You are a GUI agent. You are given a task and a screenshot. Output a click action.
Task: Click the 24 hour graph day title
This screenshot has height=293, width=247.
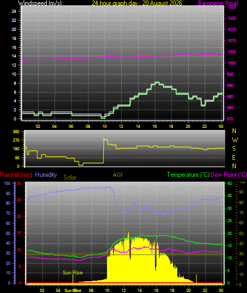pyautogui.click(x=137, y=3)
